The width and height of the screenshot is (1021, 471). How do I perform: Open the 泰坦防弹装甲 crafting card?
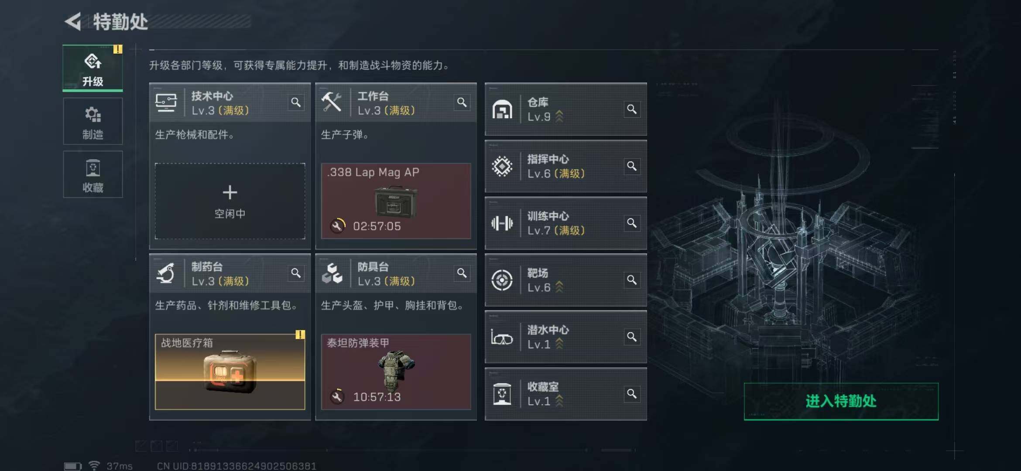[x=396, y=372]
